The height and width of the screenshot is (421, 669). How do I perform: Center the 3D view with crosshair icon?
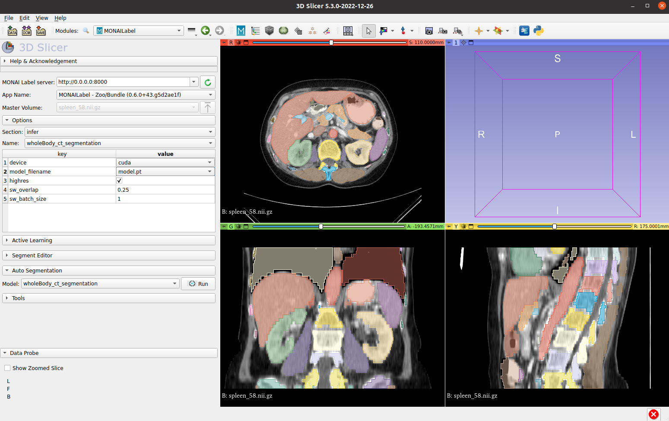pyautogui.click(x=463, y=43)
